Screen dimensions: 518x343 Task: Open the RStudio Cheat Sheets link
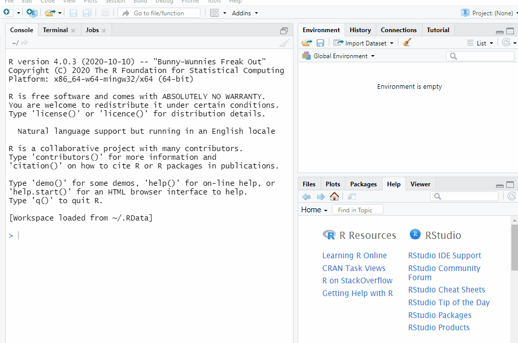(x=446, y=290)
